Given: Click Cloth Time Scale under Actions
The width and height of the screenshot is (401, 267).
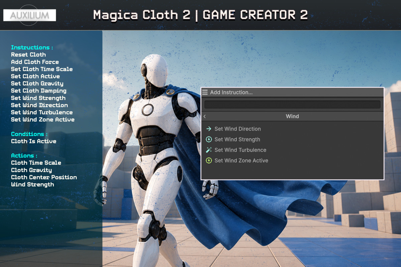Looking at the screenshot, I should click(36, 163).
